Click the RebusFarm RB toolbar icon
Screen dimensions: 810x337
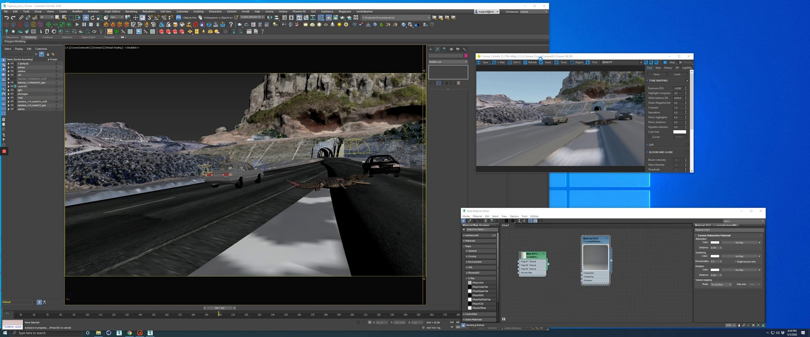coord(179,17)
